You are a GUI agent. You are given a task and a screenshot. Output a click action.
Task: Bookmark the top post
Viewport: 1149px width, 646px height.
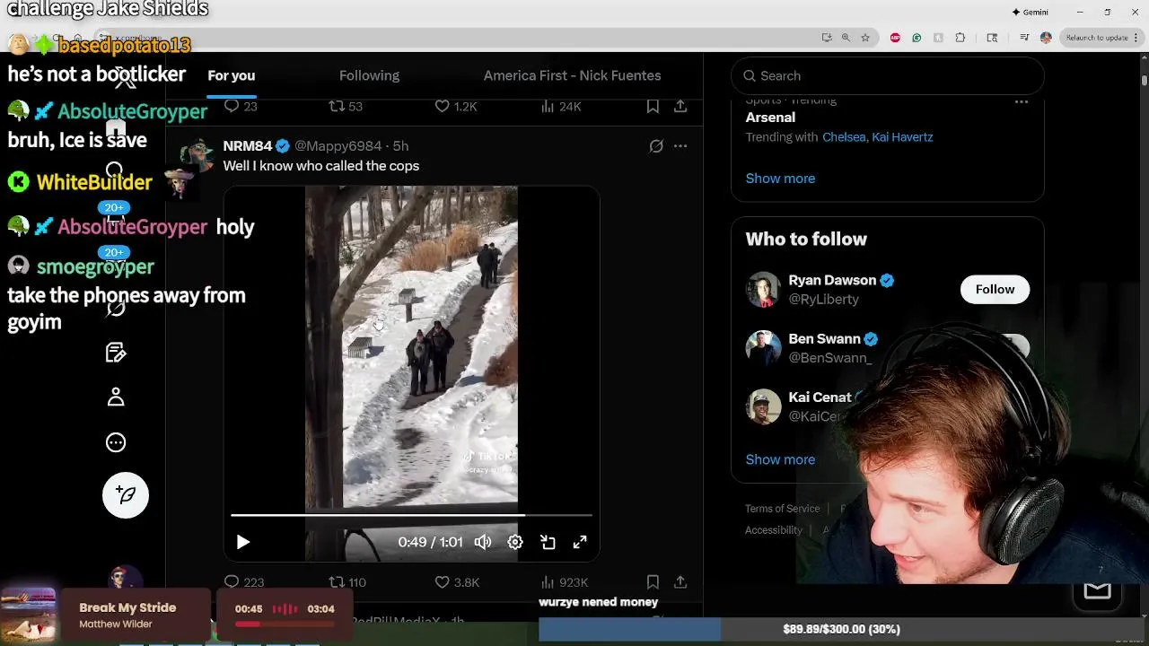tap(653, 106)
